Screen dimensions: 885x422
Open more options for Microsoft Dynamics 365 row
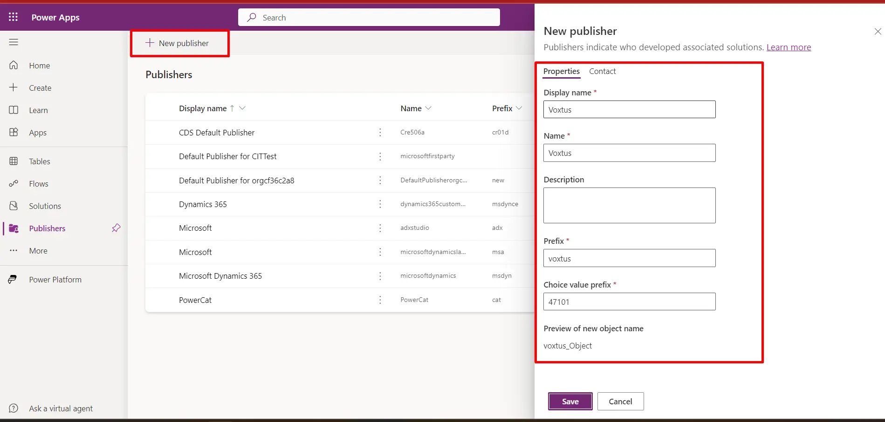pyautogui.click(x=380, y=276)
